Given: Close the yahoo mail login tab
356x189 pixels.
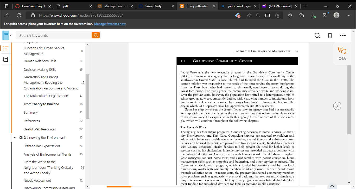Looking at the screenshot, I should [255, 6].
